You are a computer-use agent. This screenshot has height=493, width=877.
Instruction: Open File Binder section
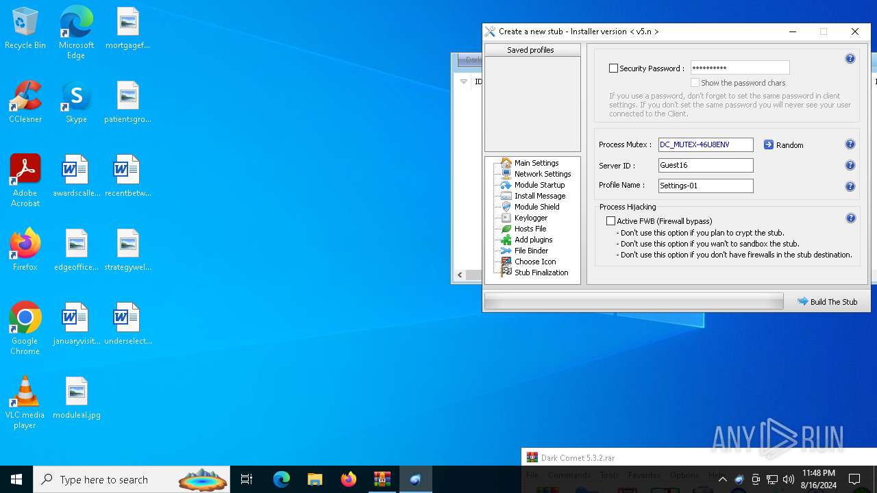[x=531, y=251]
